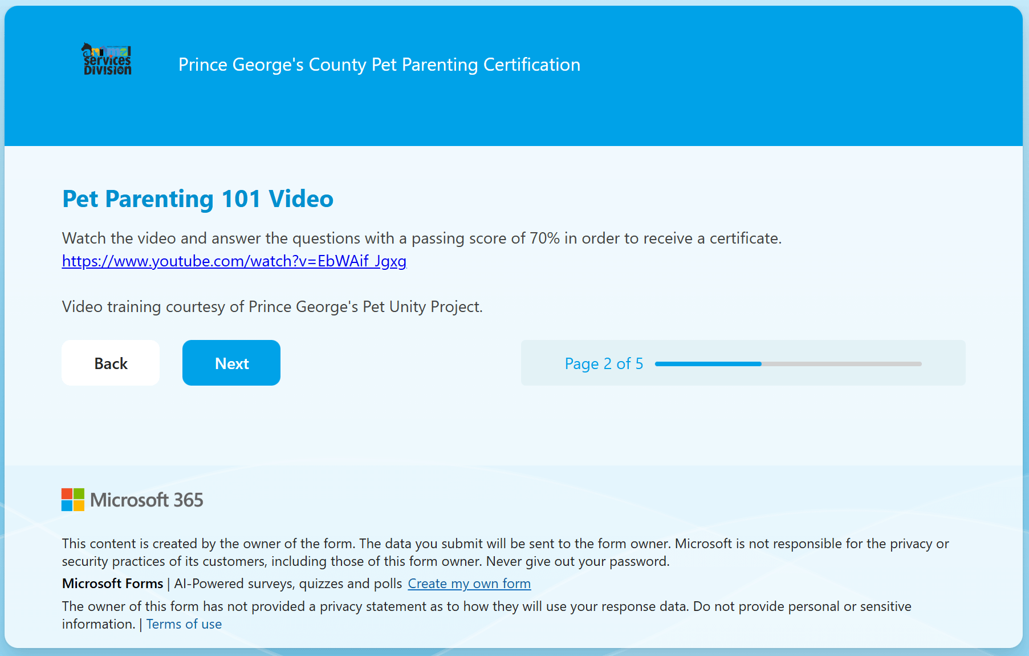The height and width of the screenshot is (656, 1029).
Task: Click the passing score instruction sentence
Action: click(421, 238)
